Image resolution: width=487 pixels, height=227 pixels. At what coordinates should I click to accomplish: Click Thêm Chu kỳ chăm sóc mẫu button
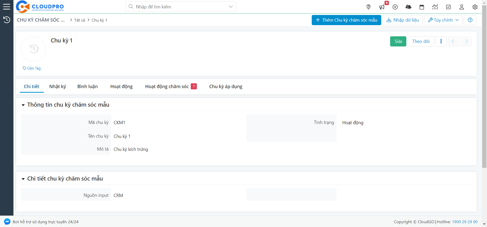[x=346, y=20]
